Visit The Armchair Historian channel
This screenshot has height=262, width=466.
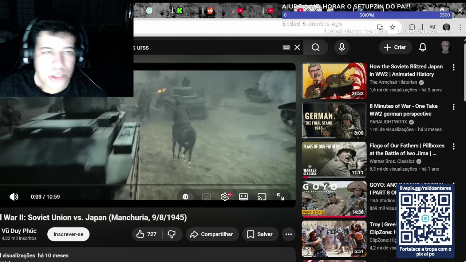393,82
